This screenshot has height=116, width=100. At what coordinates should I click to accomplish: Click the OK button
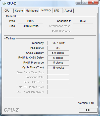(x=88, y=110)
